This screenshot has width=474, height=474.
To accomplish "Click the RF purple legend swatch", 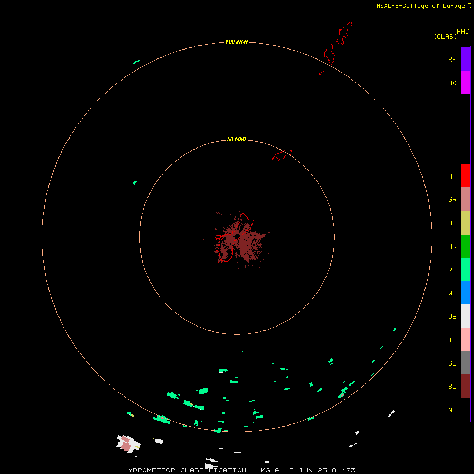I will pos(465,59).
